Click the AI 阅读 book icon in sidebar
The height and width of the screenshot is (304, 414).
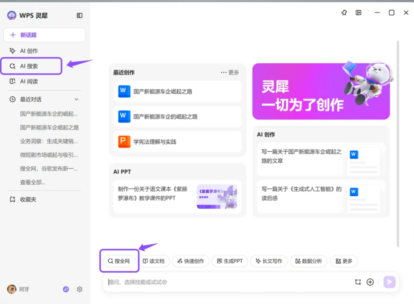[13, 81]
